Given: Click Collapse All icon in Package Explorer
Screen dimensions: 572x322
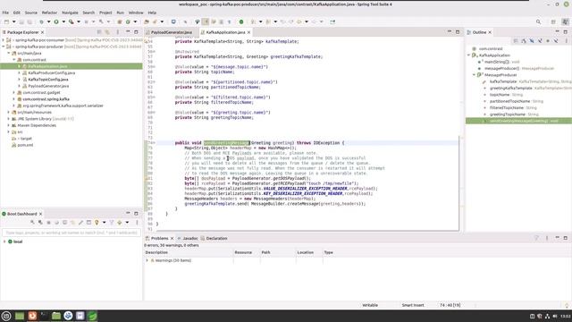Looking at the screenshot, I should point(99,32).
